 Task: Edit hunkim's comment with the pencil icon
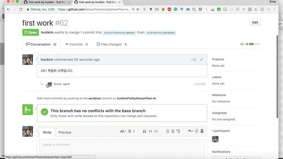pos(202,59)
